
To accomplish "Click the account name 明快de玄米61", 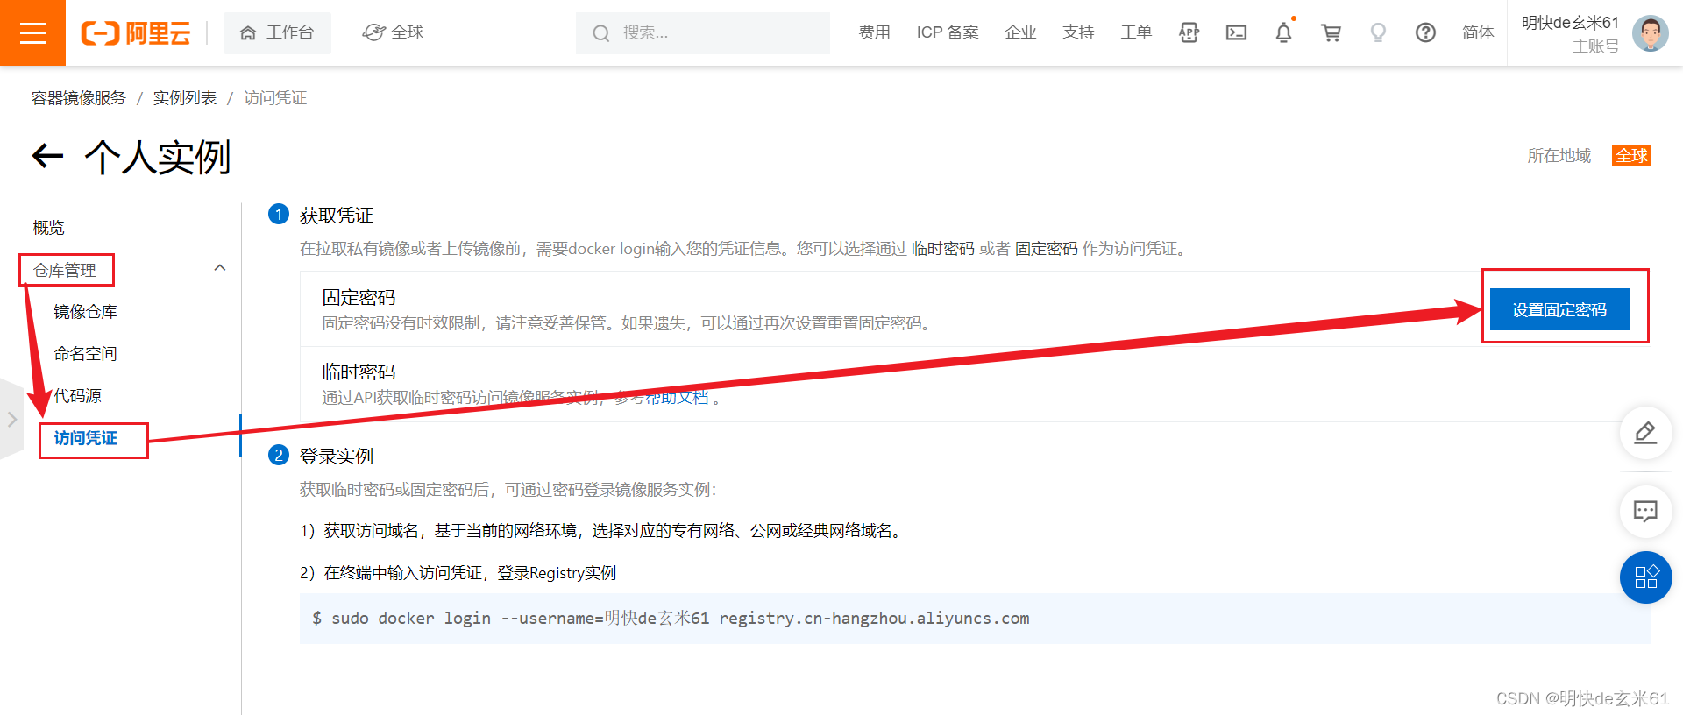I will tap(1570, 23).
